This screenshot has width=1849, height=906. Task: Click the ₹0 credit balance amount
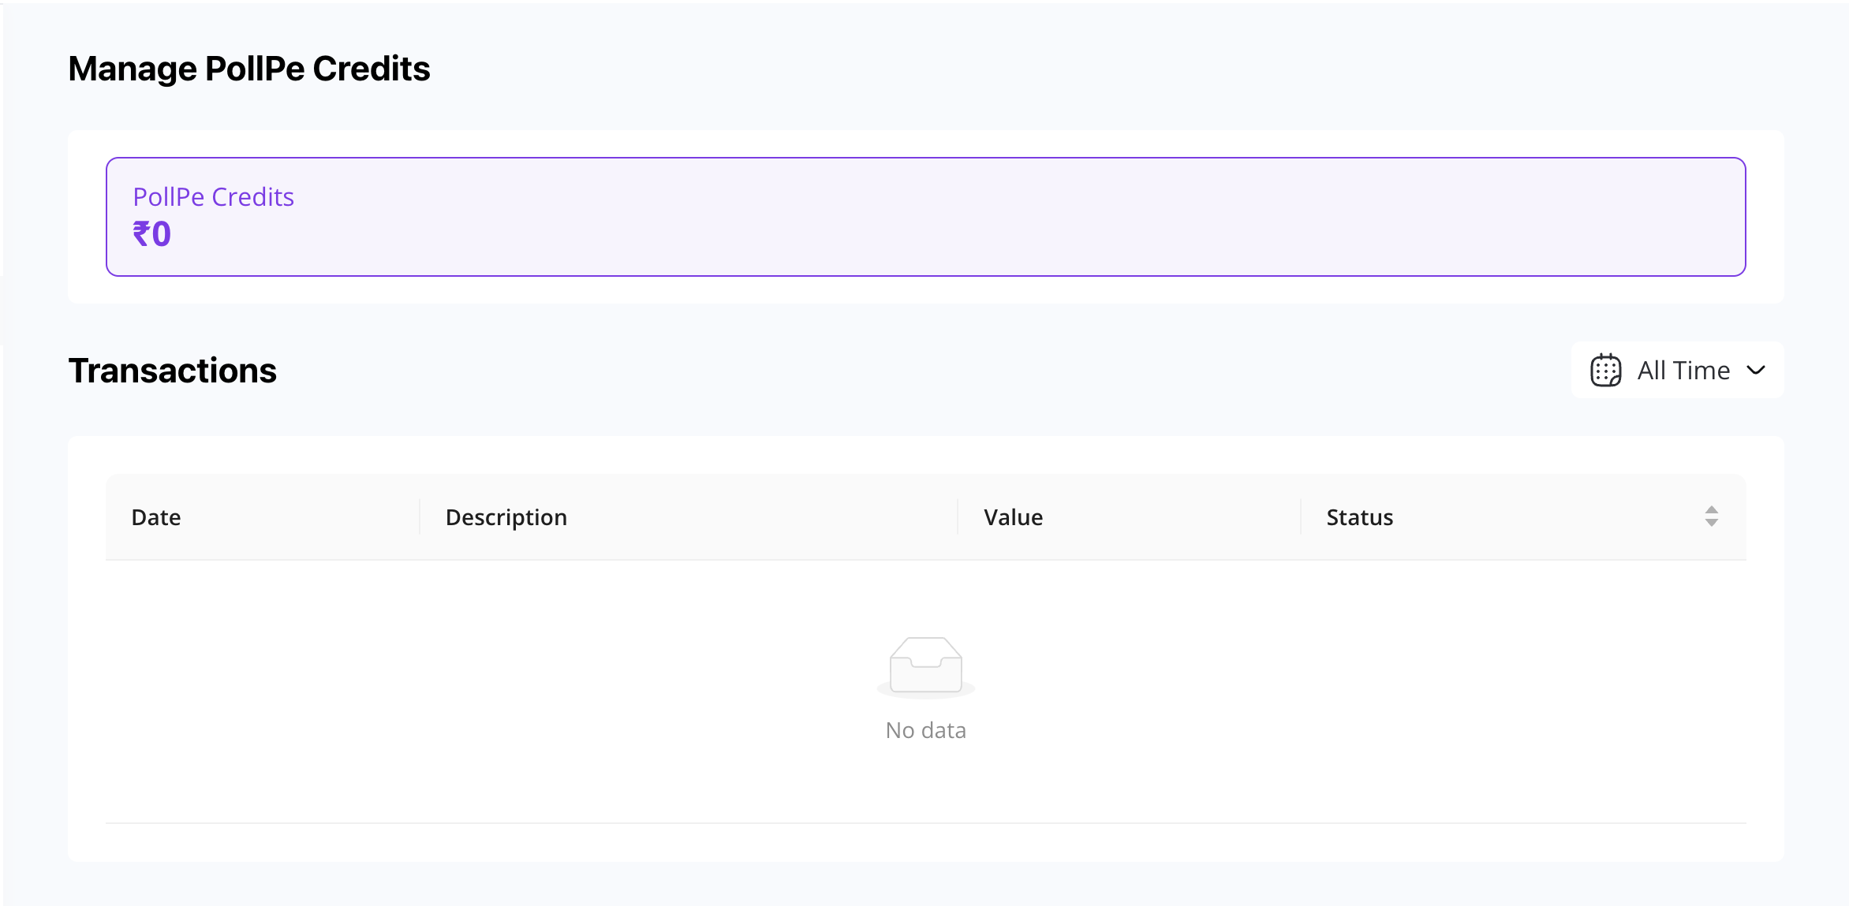click(x=151, y=234)
